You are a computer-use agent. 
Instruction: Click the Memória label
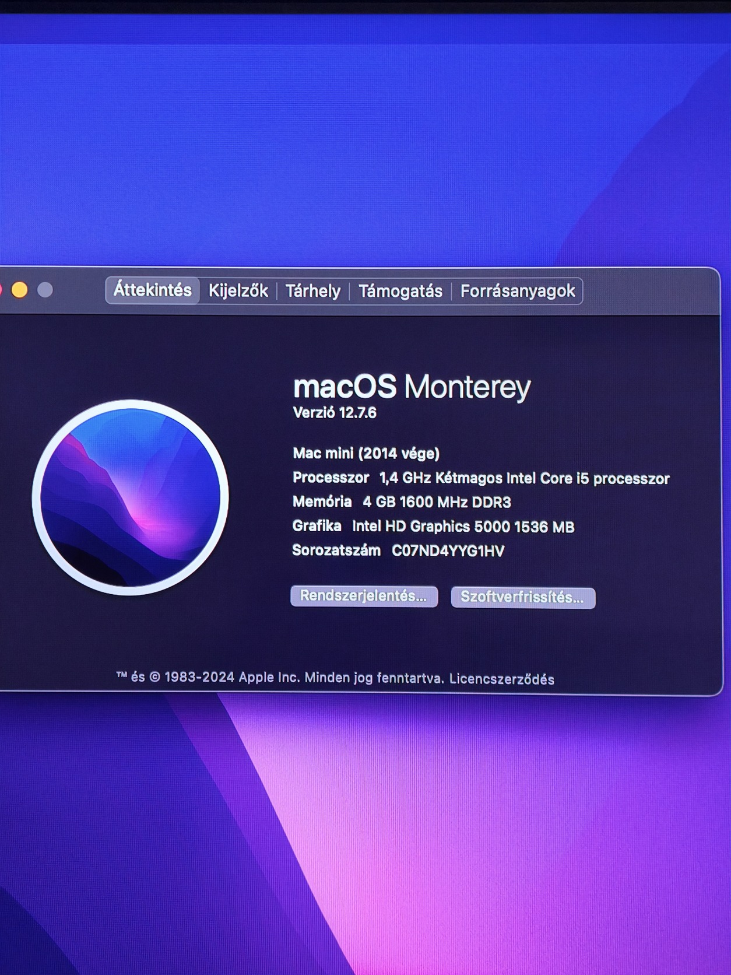[322, 501]
